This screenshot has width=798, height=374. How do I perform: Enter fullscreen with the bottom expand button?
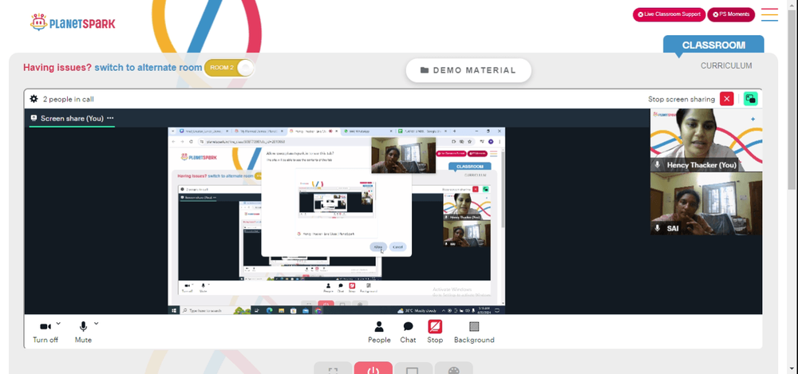pyautogui.click(x=333, y=368)
